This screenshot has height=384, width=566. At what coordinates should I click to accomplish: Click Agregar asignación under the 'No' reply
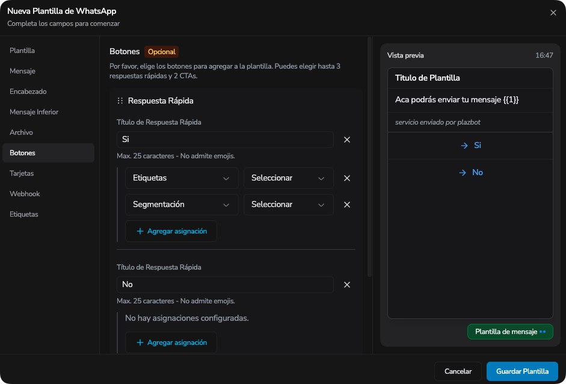click(x=171, y=342)
